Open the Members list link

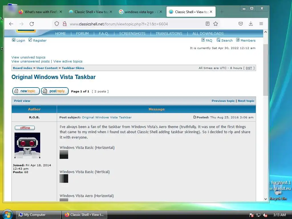(248, 40)
